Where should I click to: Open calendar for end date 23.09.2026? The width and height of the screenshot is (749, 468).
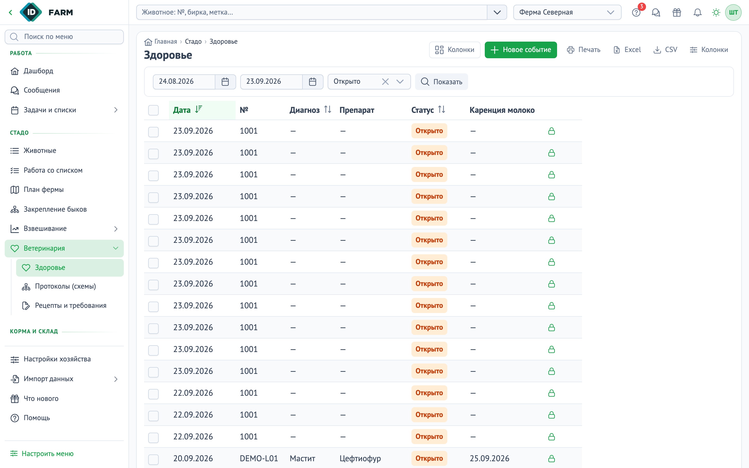click(x=313, y=82)
